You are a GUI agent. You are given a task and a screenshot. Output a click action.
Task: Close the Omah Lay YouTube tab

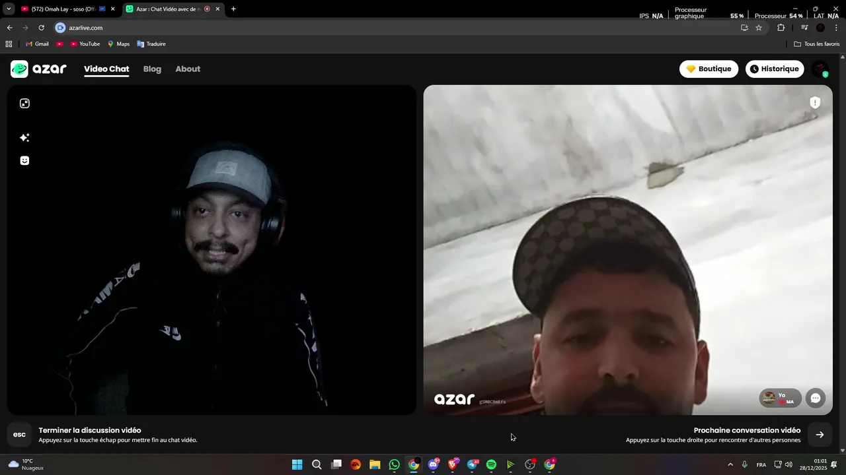click(x=113, y=9)
